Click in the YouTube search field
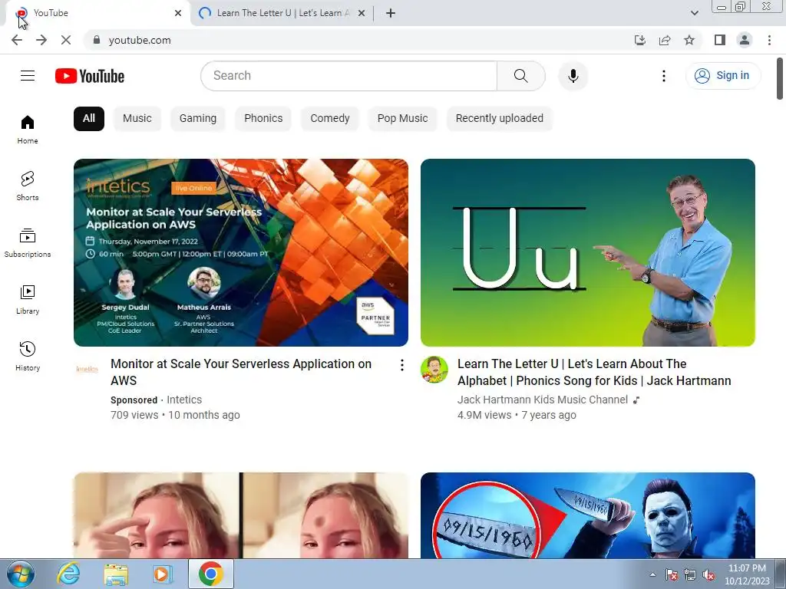This screenshot has height=589, width=786. tap(349, 76)
